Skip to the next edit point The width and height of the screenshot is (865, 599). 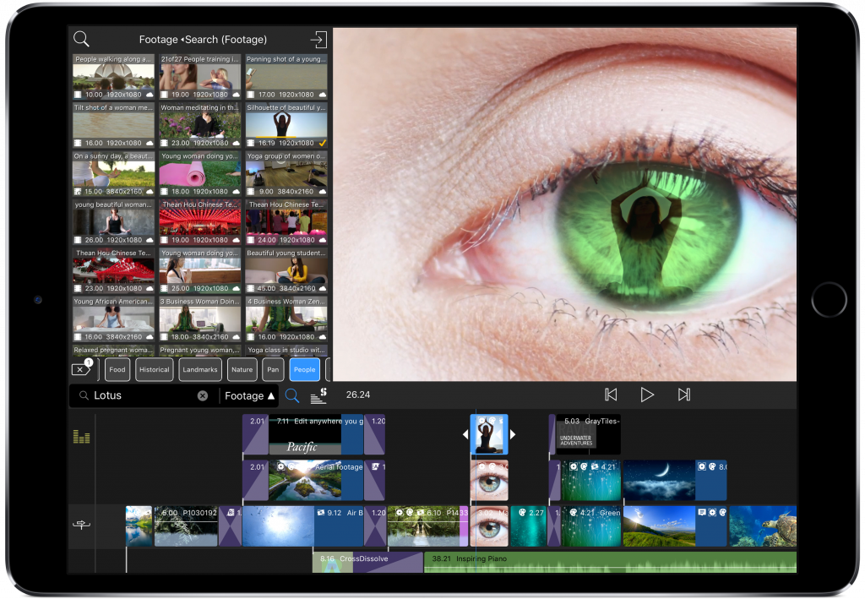click(x=684, y=395)
